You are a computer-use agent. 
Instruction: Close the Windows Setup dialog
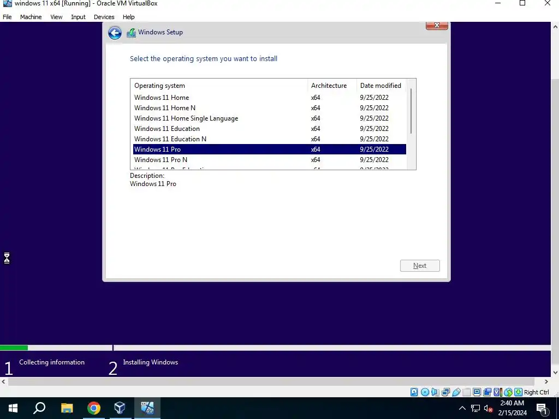pos(437,25)
